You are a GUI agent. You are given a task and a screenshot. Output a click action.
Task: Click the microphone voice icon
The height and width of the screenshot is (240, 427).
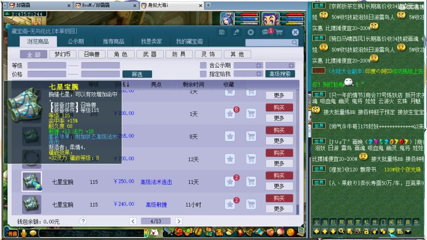(x=24, y=233)
